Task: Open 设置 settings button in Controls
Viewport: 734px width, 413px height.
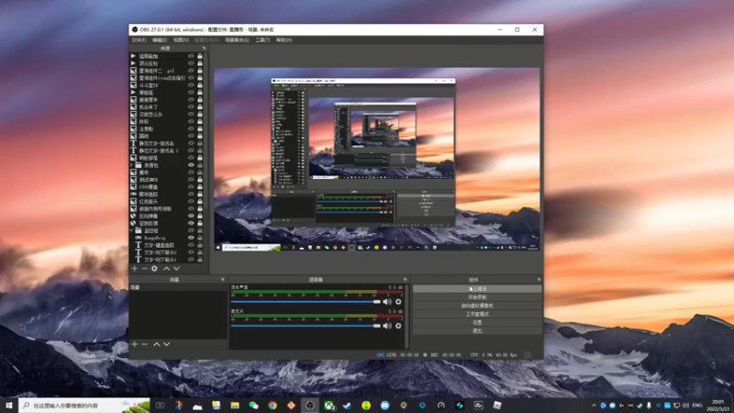Action: tap(477, 323)
